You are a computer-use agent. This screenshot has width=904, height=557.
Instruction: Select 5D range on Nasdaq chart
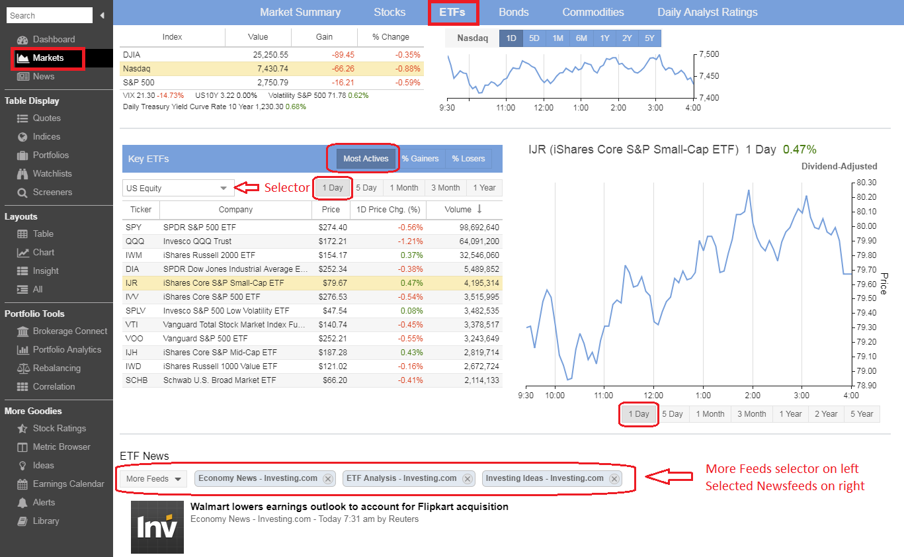coord(534,38)
